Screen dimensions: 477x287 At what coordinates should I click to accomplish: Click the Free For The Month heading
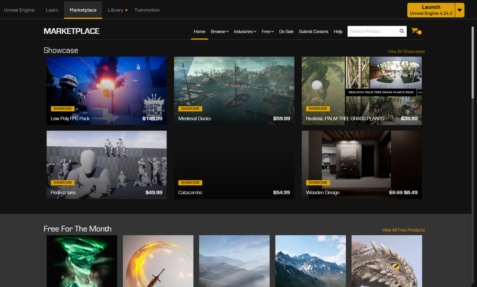coord(78,229)
